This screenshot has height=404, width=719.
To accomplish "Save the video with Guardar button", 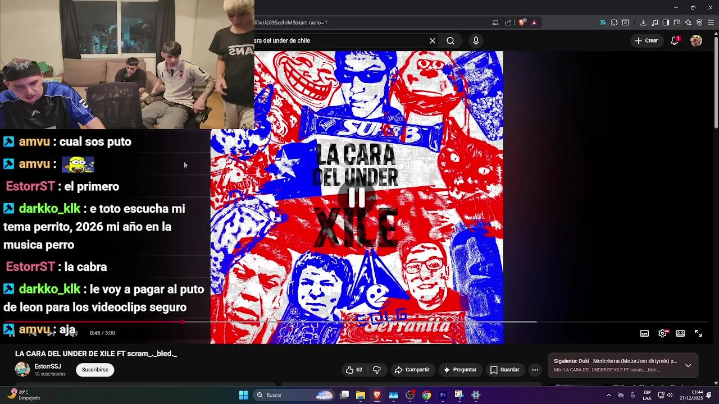I will 504,370.
